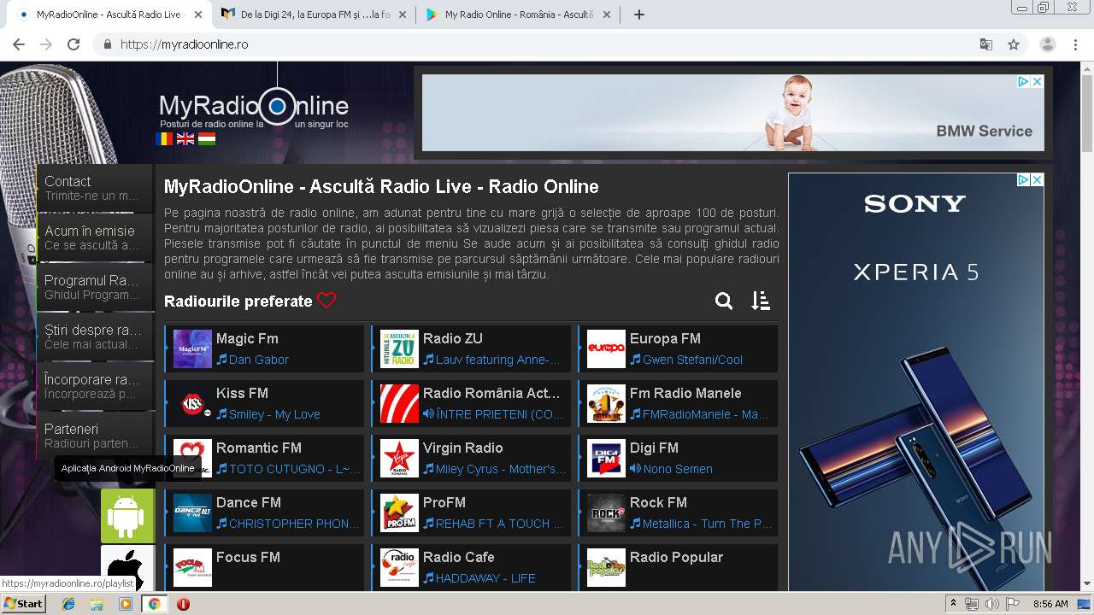Open a new browser tab
Image resolution: width=1094 pixels, height=615 pixels.
pyautogui.click(x=638, y=15)
